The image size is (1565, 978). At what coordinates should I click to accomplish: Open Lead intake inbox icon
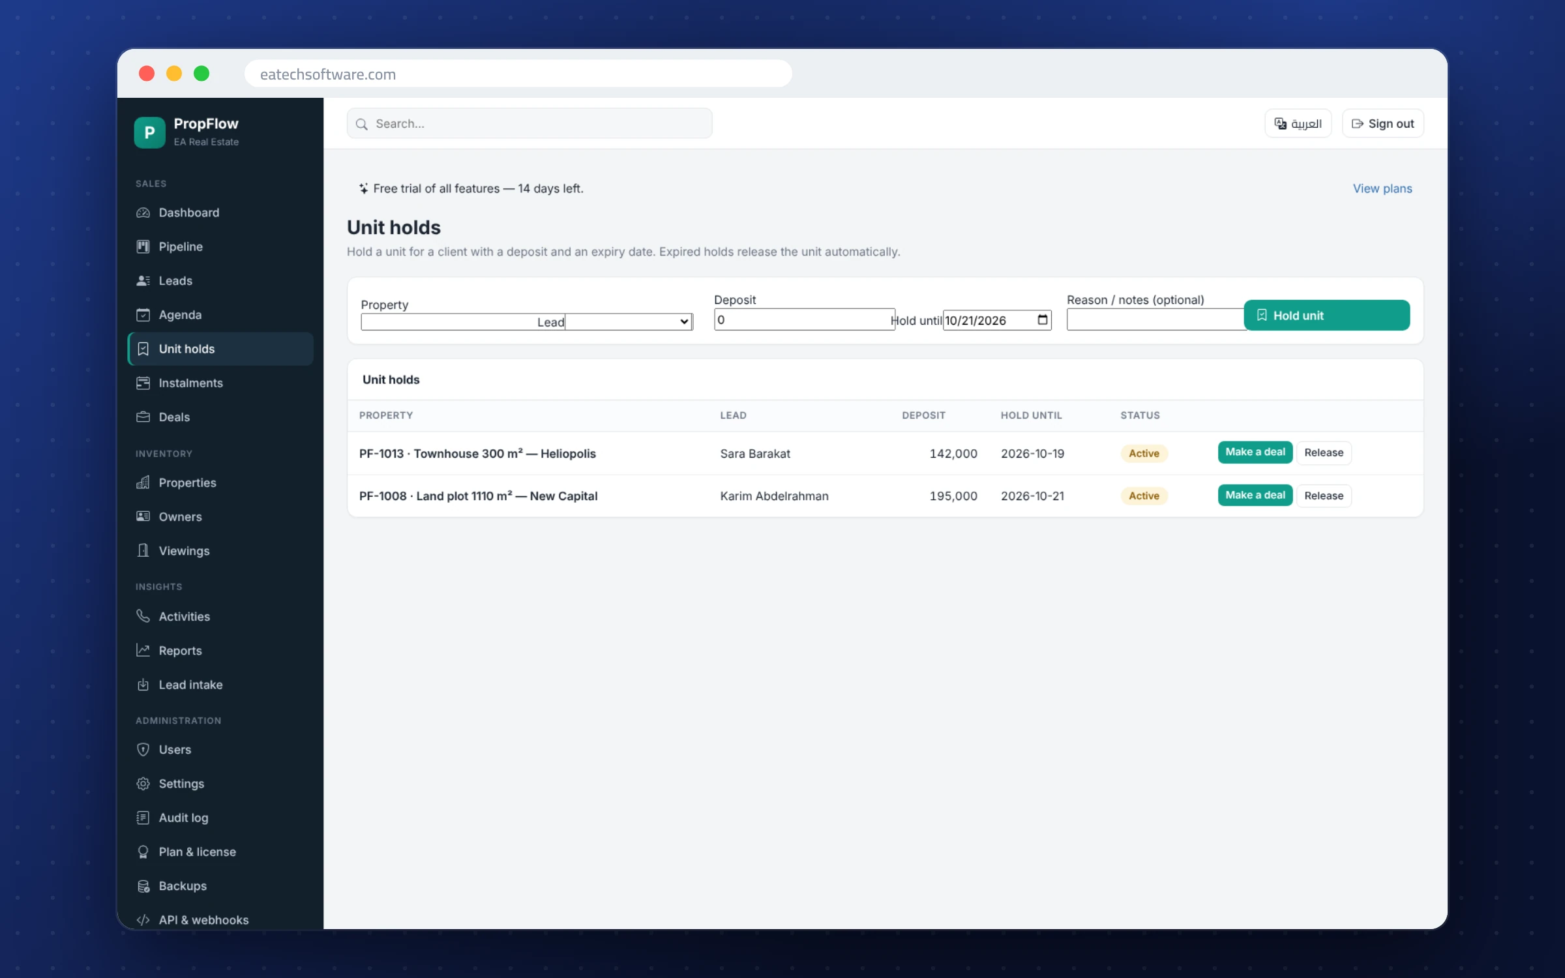pyautogui.click(x=143, y=685)
